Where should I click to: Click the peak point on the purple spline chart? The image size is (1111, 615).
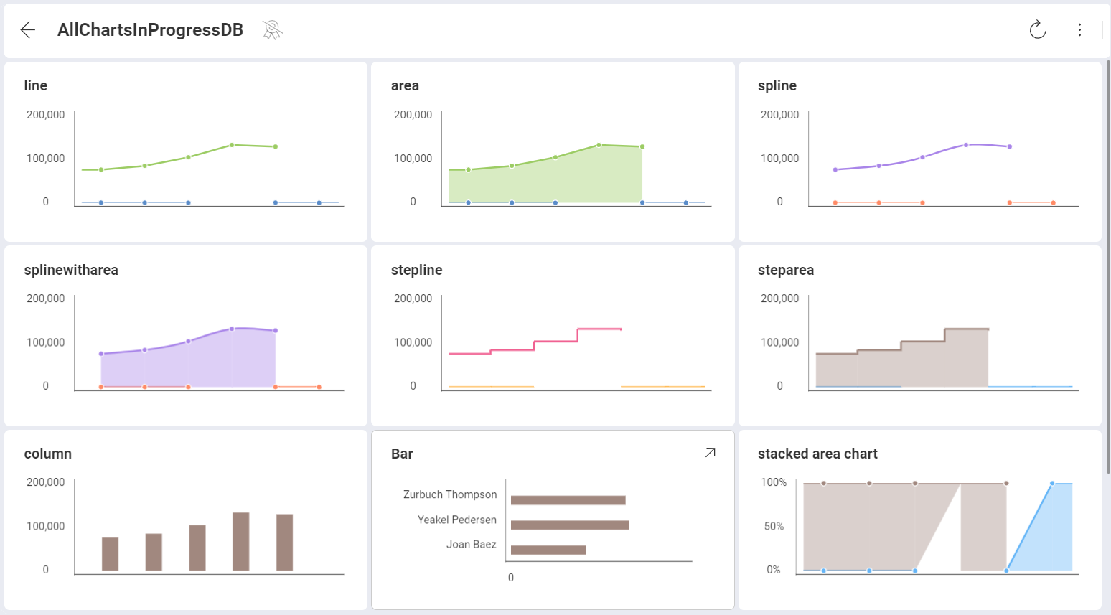pyautogui.click(x=966, y=145)
